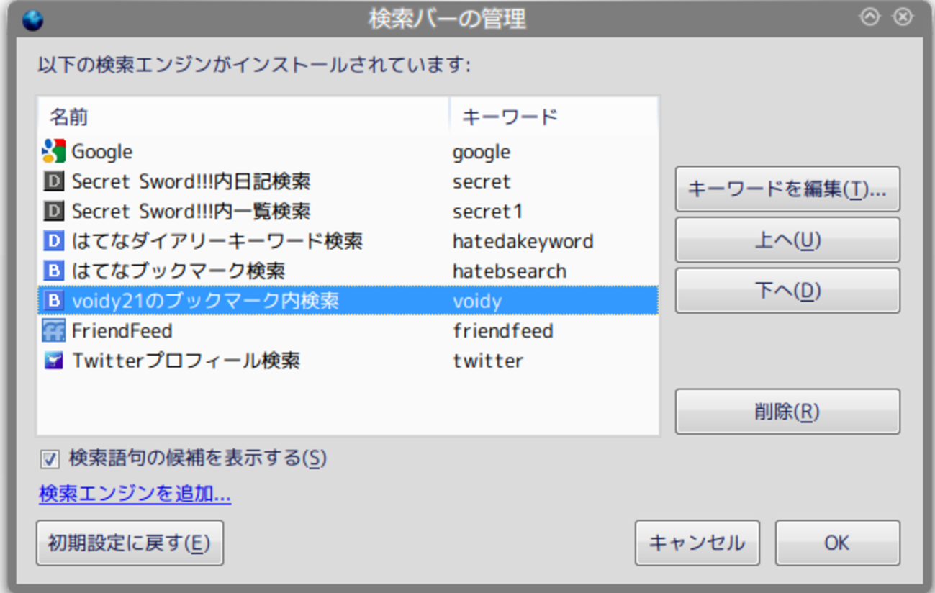Viewport: 935px width, 593px height.
Task: Click the keyword 'twitter'
Action: pyautogui.click(x=488, y=360)
